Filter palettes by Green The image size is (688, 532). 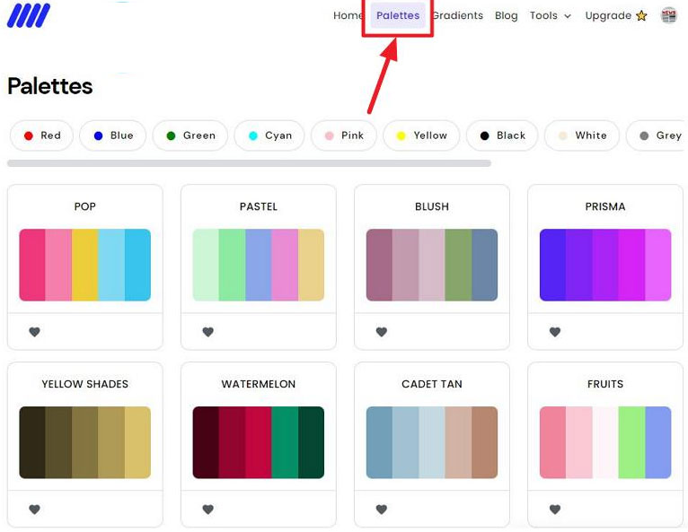(x=190, y=135)
